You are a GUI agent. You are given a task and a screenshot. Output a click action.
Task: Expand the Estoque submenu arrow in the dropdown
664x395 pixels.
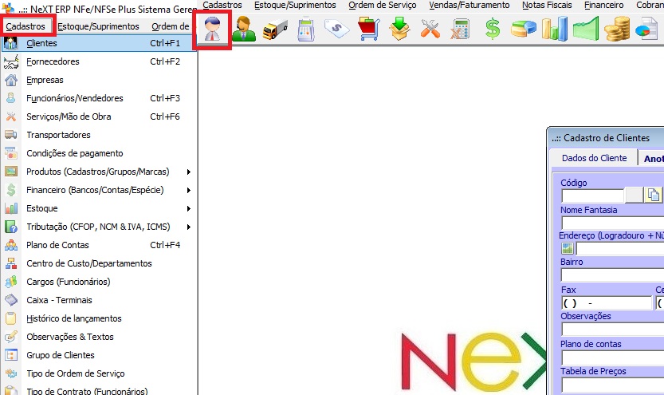coord(189,208)
